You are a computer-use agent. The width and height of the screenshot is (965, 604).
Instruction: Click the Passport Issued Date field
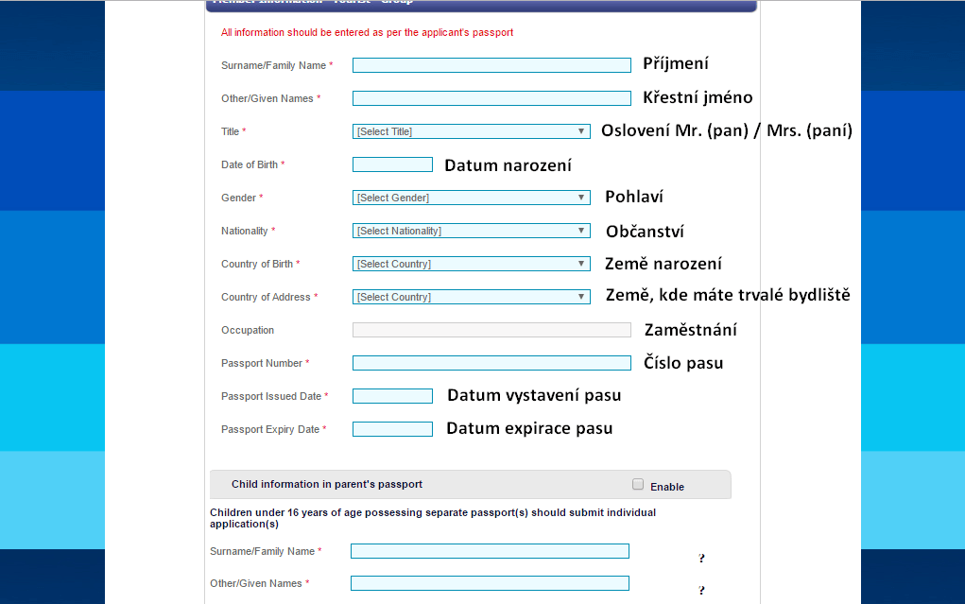(x=392, y=396)
